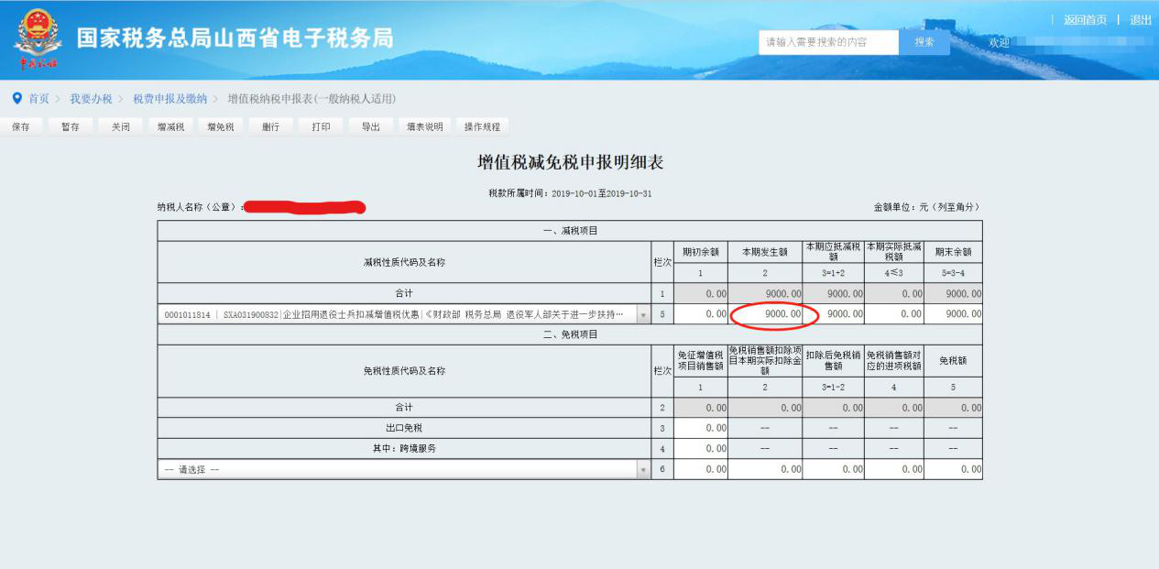Open 税费申报及缴纳 breadcrumb link
Image resolution: width=1159 pixels, height=569 pixels.
click(x=169, y=99)
